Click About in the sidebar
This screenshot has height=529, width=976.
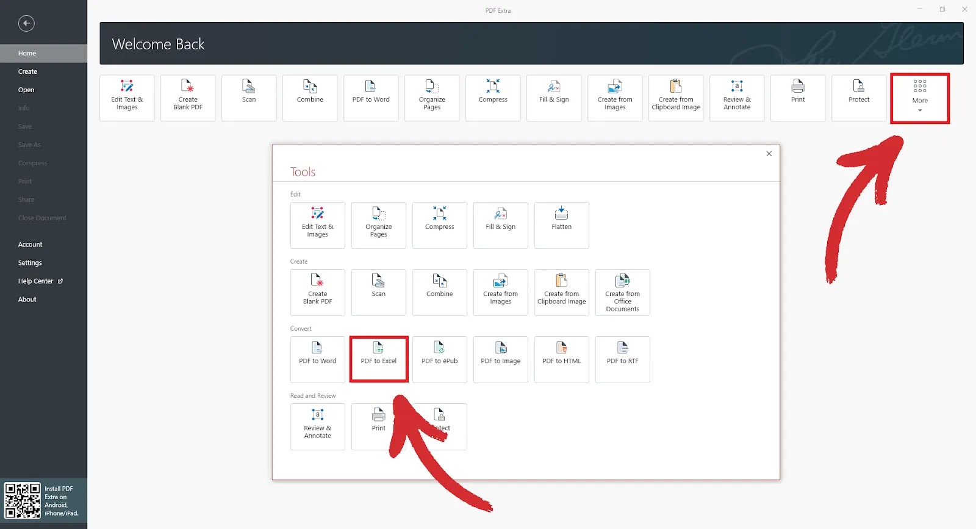coord(43,299)
